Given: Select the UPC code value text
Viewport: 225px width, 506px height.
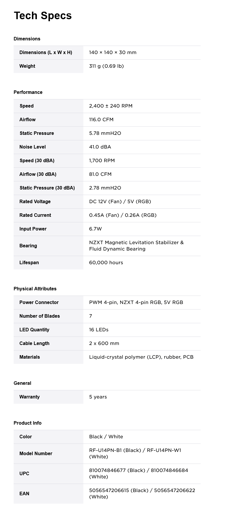Looking at the screenshot, I should tap(138, 474).
